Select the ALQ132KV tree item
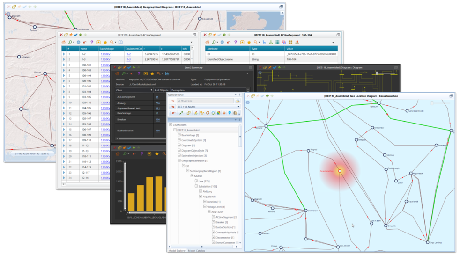Screen dimensions: 460x255 pyautogui.click(x=217, y=212)
